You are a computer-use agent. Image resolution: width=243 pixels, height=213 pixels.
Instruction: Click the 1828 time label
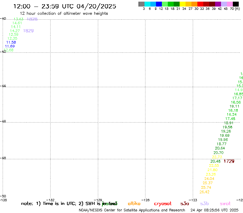(32, 19)
